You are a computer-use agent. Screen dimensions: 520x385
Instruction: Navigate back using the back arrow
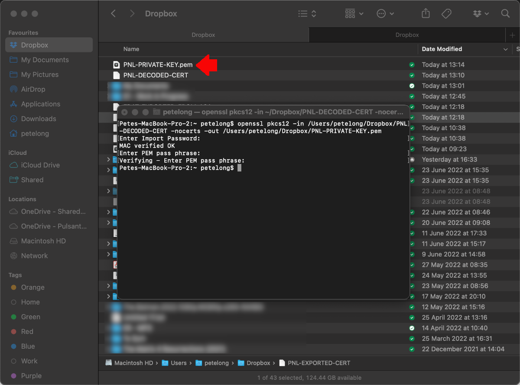(113, 13)
